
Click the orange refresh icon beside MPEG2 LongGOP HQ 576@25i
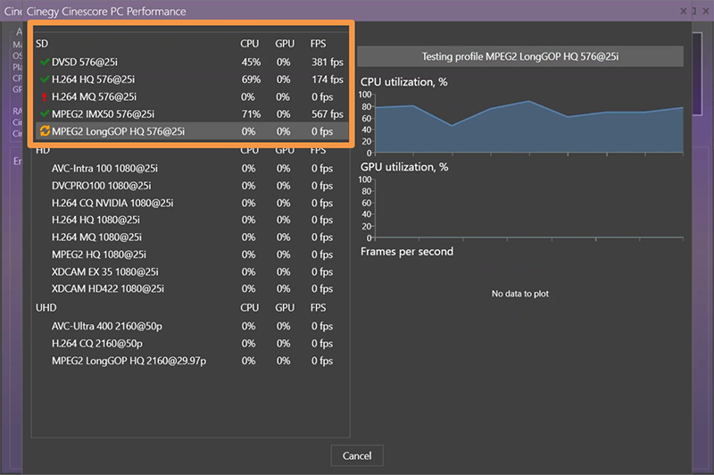[x=45, y=131]
